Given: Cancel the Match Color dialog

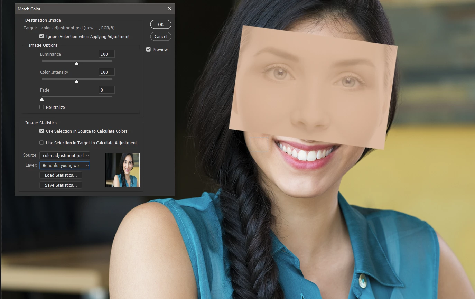Looking at the screenshot, I should [161, 36].
